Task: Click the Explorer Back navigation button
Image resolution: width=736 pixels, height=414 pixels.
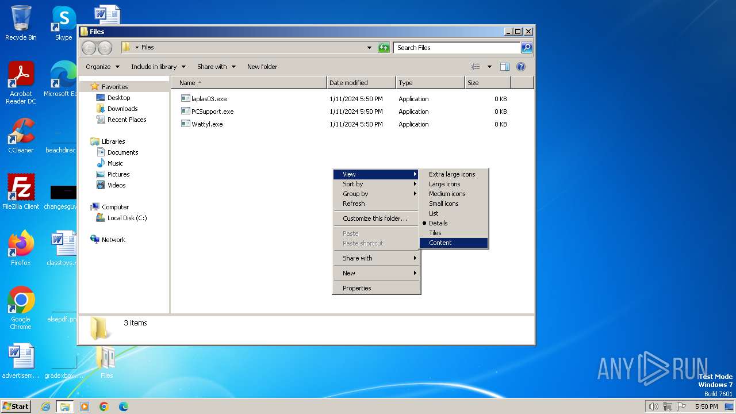Action: point(89,48)
